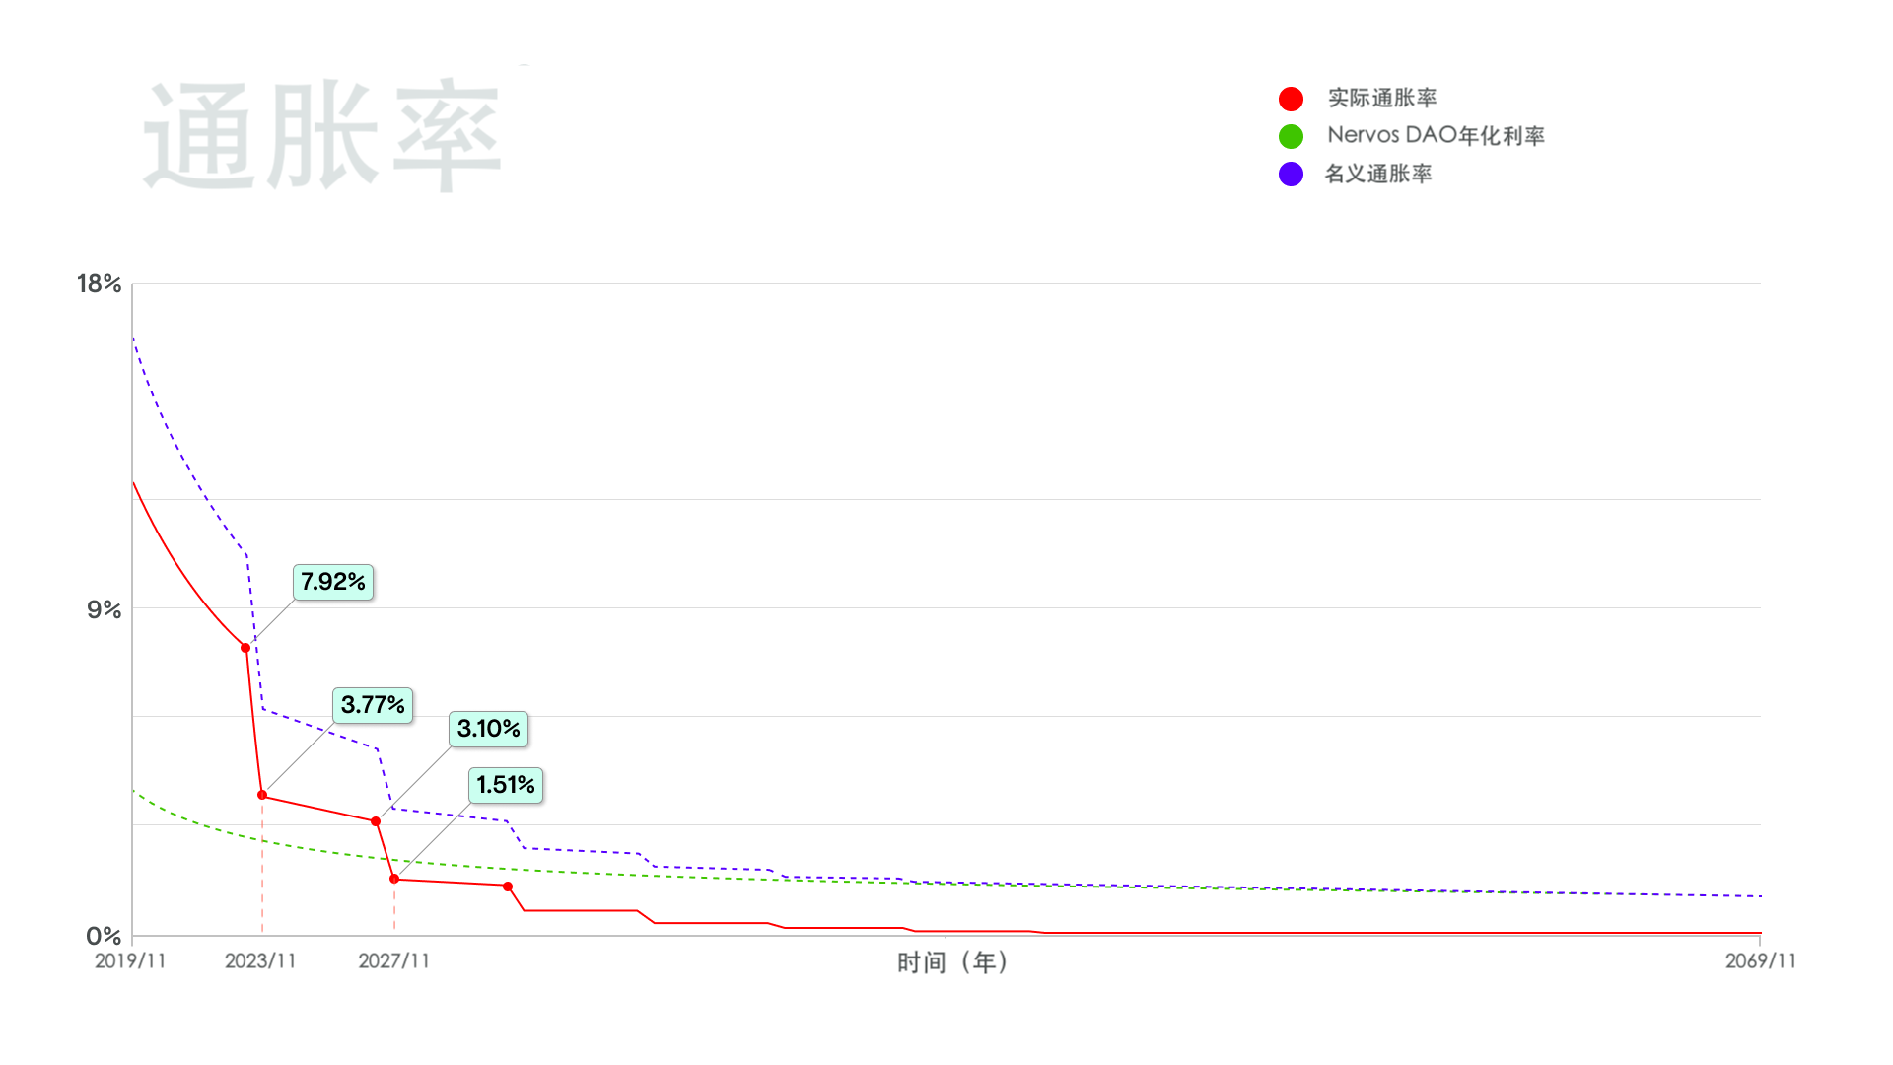The image size is (1893, 1065).
Task: Click the 2023/11 axis label
Action: (x=260, y=960)
